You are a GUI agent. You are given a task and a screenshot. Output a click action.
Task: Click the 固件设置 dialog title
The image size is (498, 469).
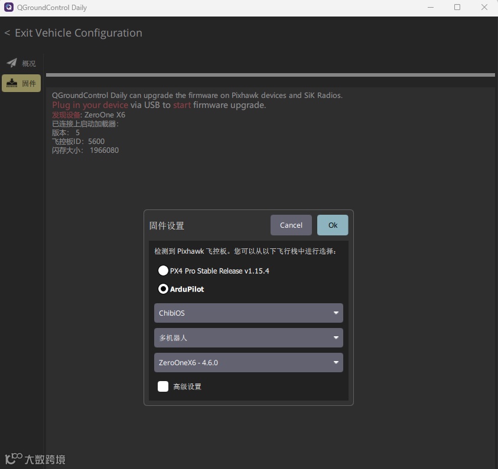coord(167,226)
